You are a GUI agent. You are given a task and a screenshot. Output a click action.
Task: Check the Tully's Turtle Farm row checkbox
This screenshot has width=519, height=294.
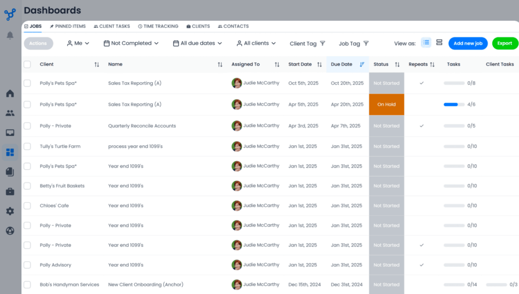(27, 146)
